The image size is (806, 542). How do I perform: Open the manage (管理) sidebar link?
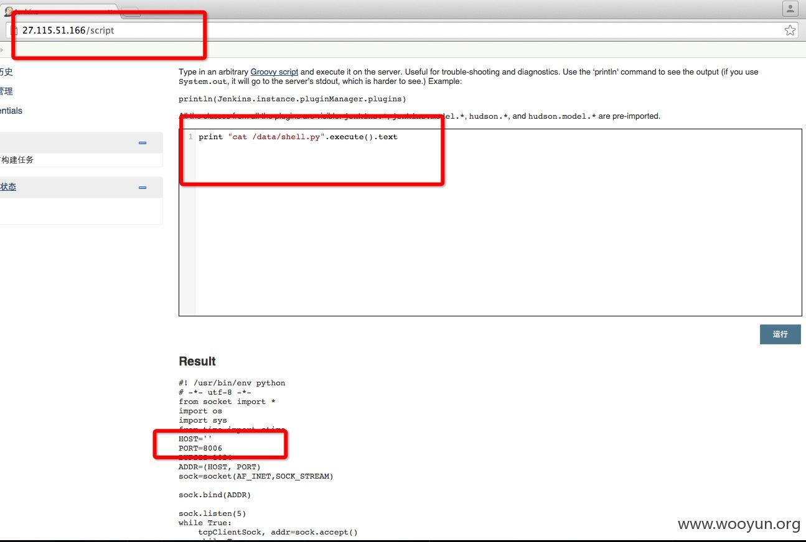point(6,91)
